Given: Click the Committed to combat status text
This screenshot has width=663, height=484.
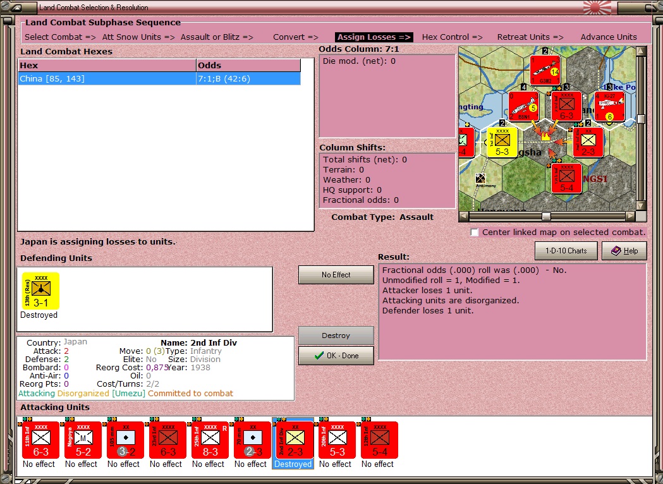Looking at the screenshot, I should tap(190, 394).
